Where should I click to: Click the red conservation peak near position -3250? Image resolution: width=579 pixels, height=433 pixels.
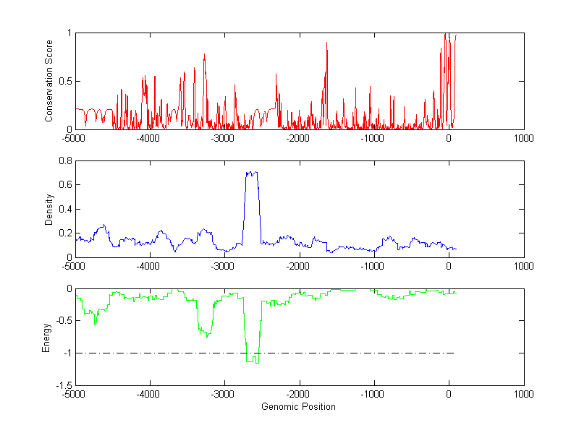(x=205, y=55)
